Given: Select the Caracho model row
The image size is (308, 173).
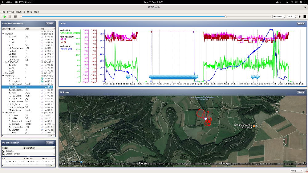Looking at the screenshot, I should point(27,151).
